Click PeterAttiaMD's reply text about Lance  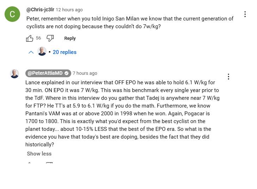(122, 114)
